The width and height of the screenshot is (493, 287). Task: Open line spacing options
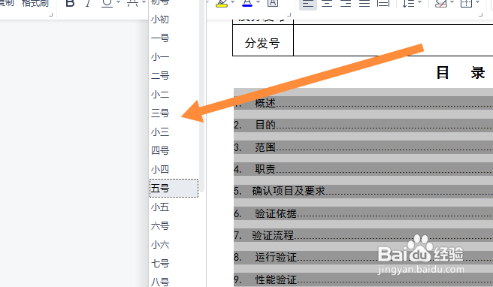click(x=409, y=3)
